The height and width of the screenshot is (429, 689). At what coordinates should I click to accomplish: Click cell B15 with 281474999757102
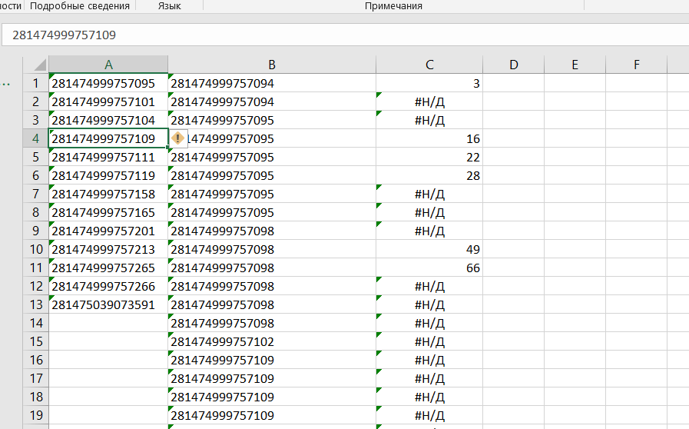point(272,342)
